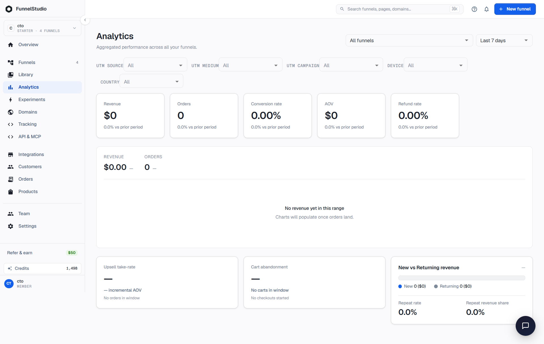Open the chat support bubble
Screen dimensions: 544x344
pos(525,326)
